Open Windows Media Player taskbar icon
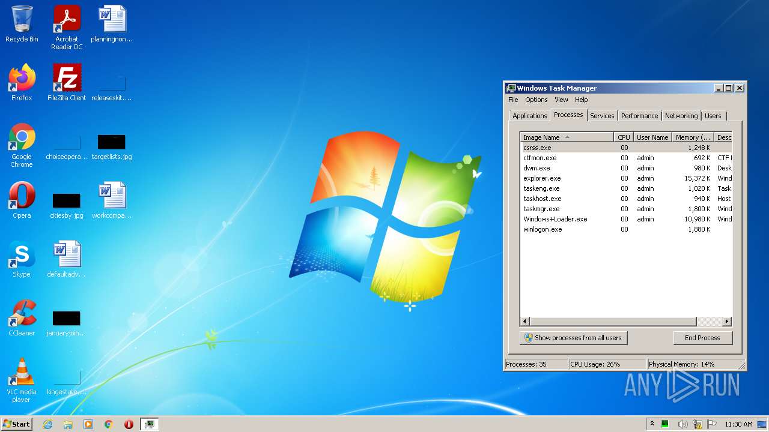 [88, 424]
